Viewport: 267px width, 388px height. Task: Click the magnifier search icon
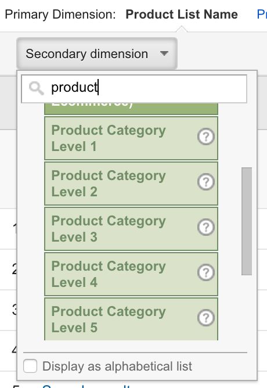click(37, 88)
